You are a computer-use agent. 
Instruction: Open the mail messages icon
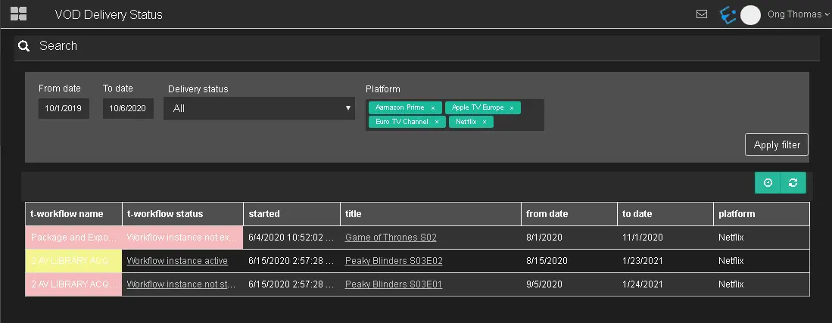(702, 14)
